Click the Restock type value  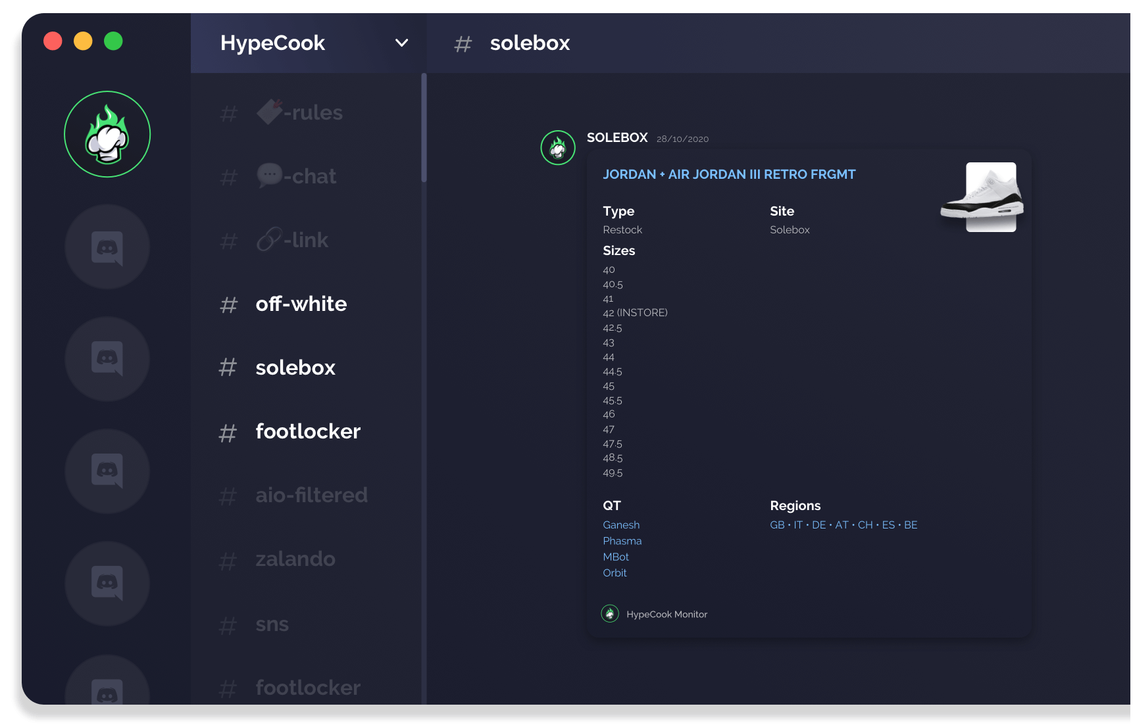click(622, 229)
